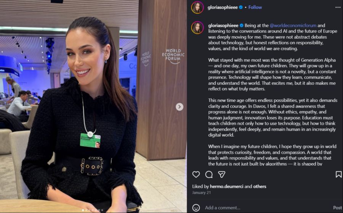This screenshot has height=213, width=343.
Task: Follow gloriasophieee
Action: (x=255, y=7)
